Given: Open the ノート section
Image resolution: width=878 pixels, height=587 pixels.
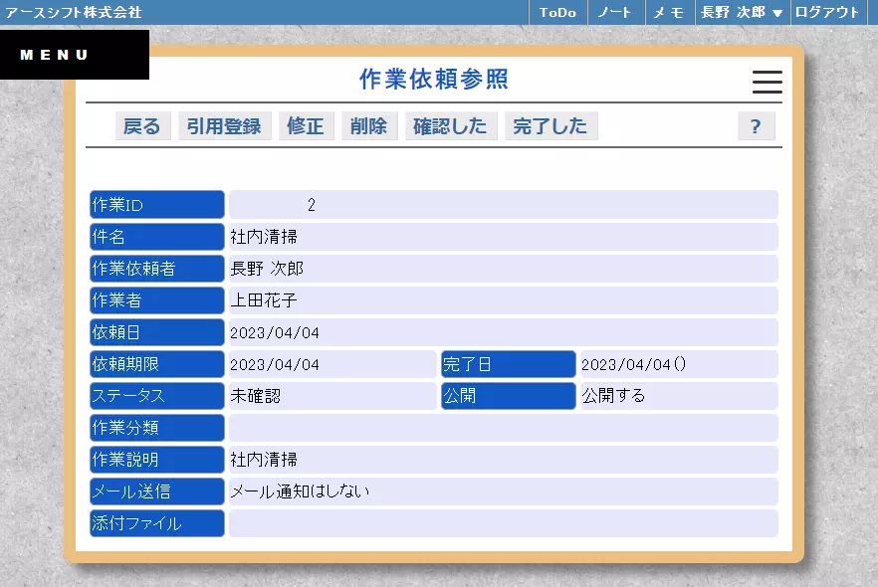Looking at the screenshot, I should point(614,13).
